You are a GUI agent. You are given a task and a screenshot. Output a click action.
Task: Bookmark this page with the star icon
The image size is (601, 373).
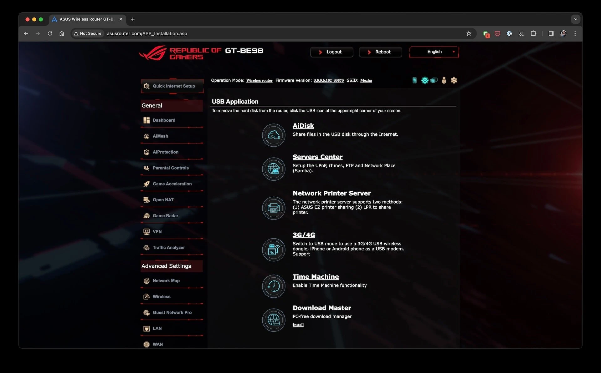(x=469, y=33)
